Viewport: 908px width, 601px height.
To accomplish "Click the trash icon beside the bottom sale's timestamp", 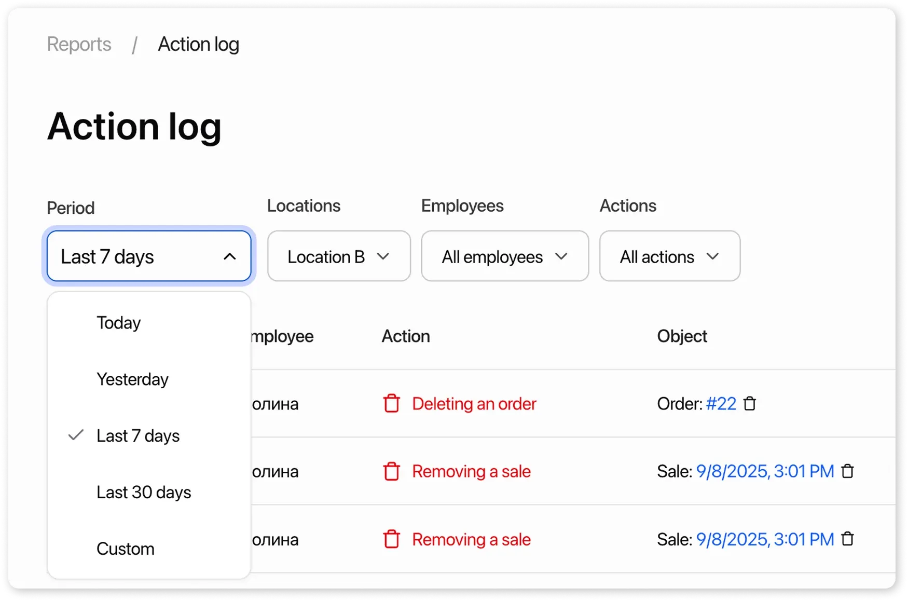I will 848,539.
